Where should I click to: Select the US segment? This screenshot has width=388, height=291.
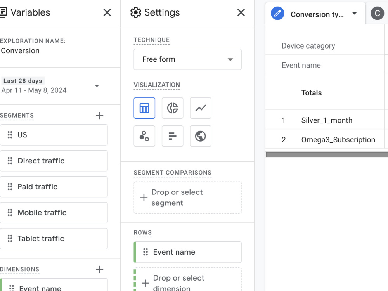(54, 135)
